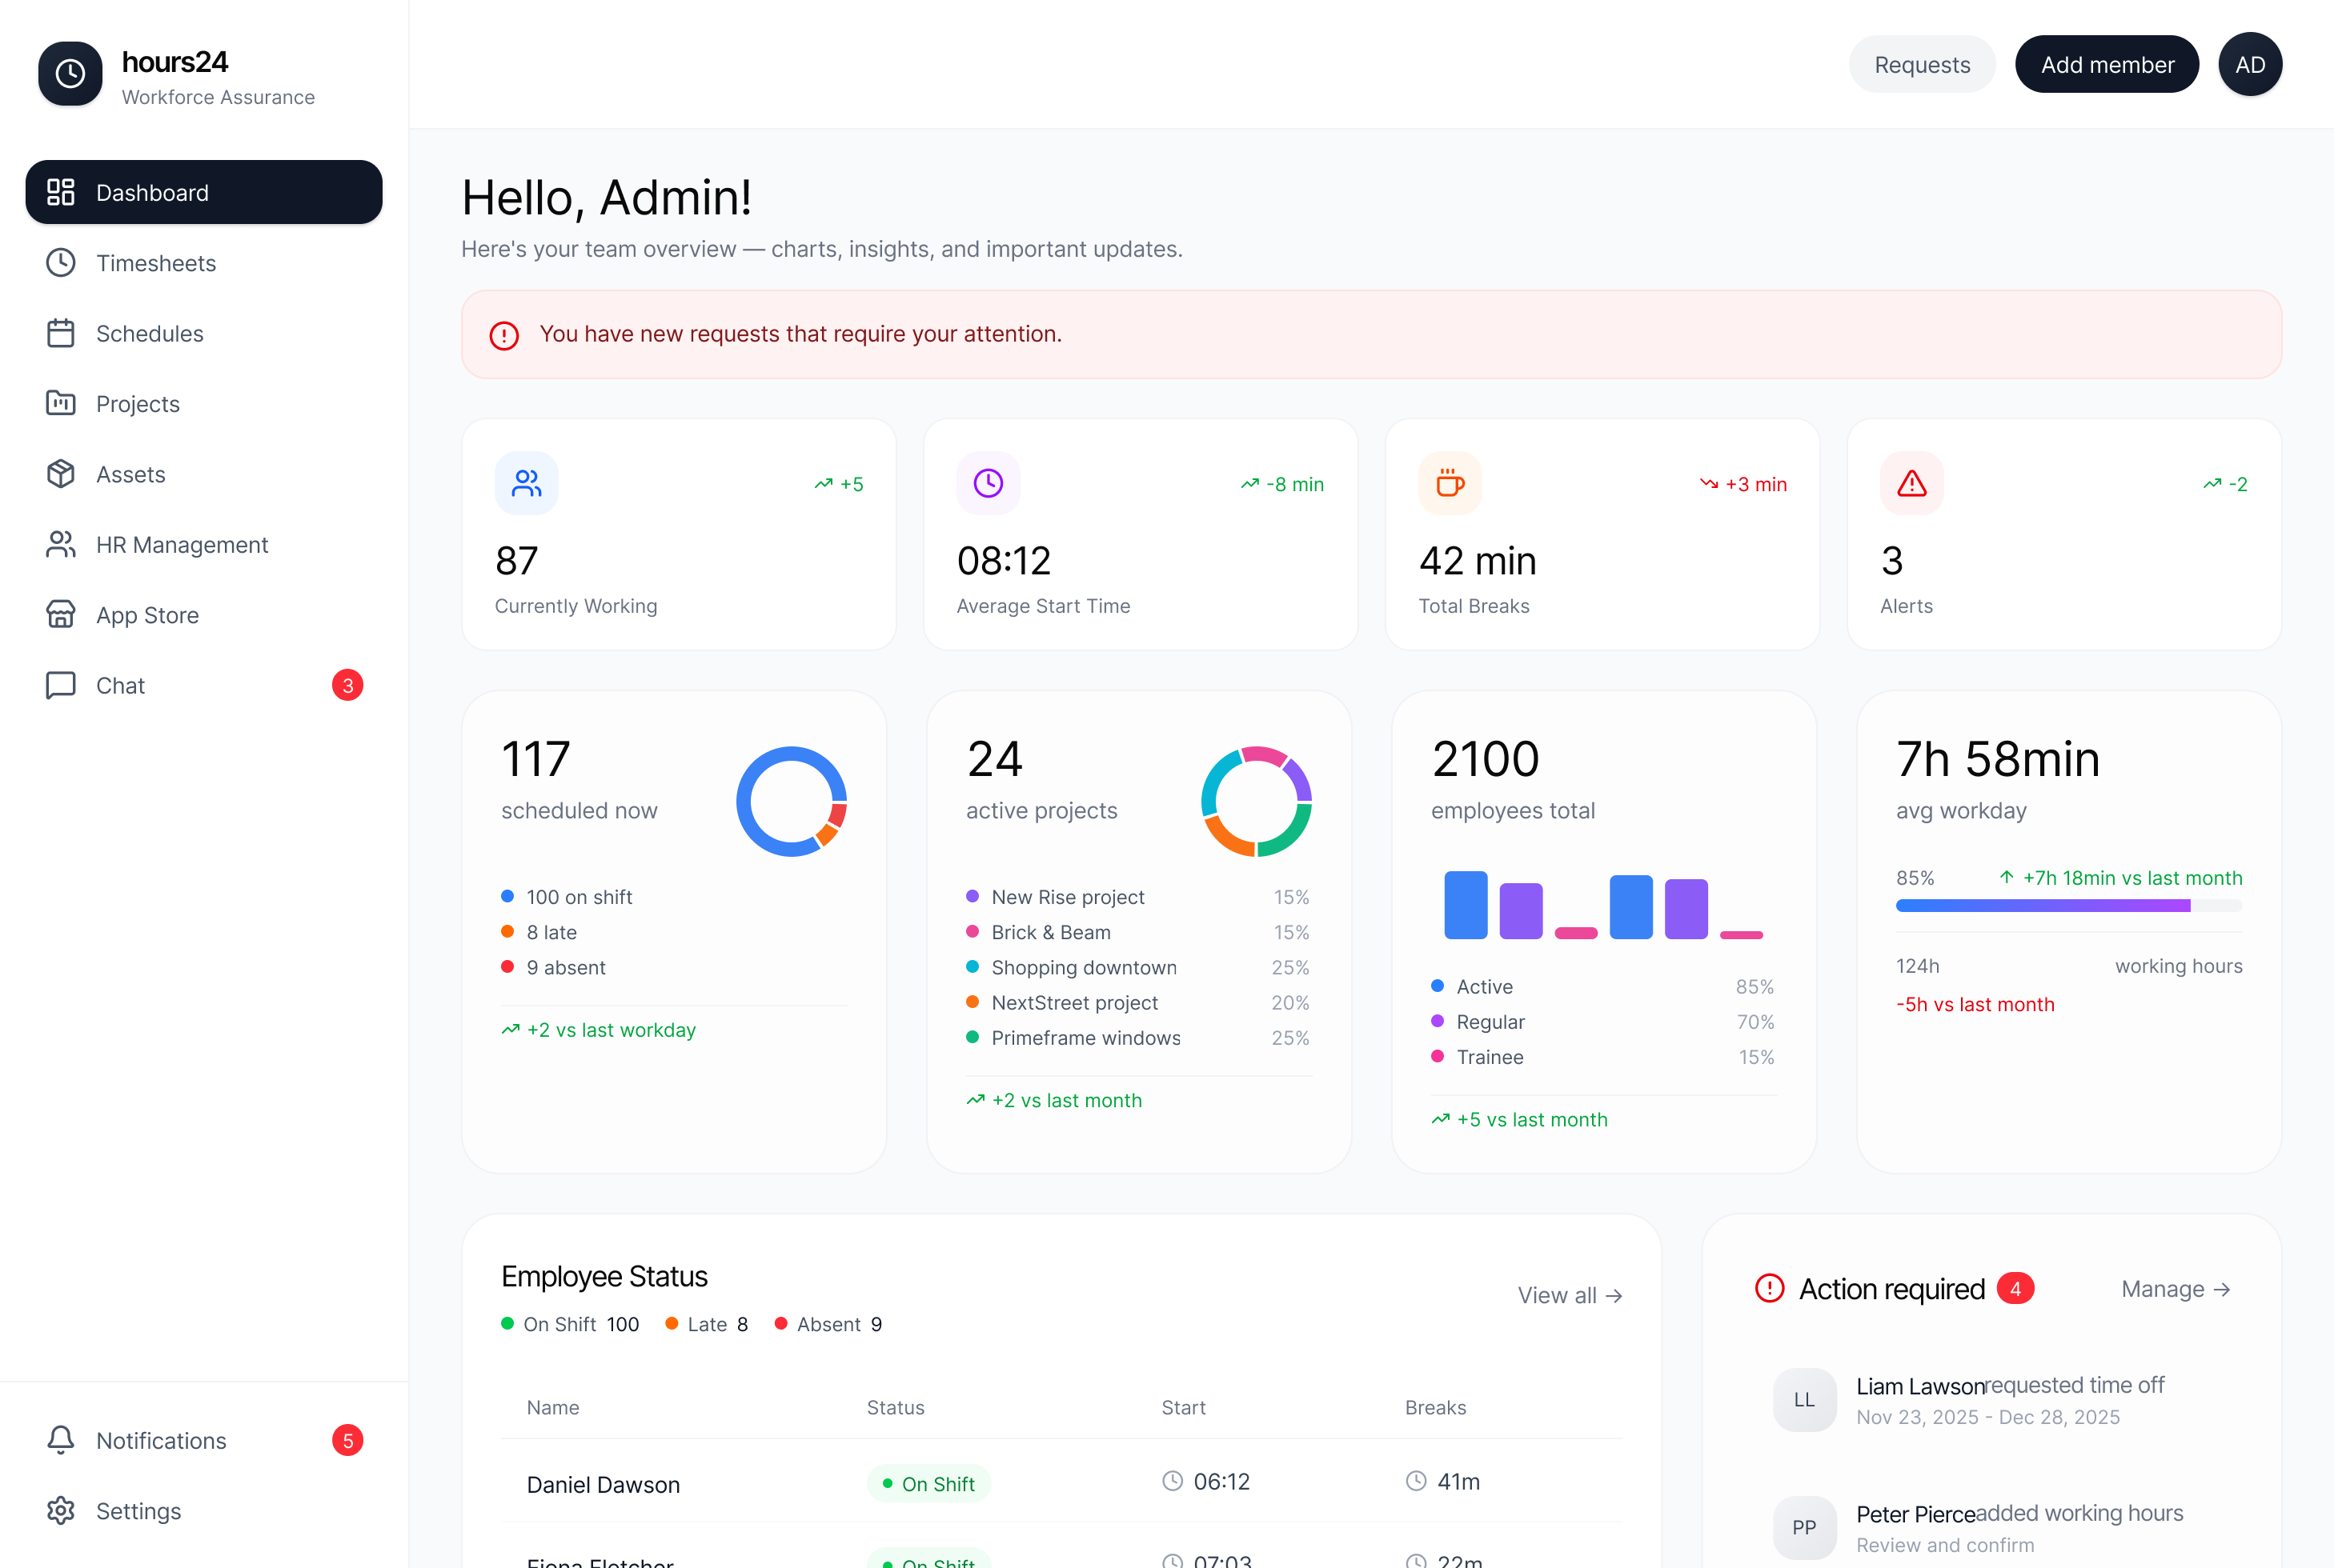Open Timesheets from the sidebar
Viewport: 2334px width, 1568px height.
point(204,263)
